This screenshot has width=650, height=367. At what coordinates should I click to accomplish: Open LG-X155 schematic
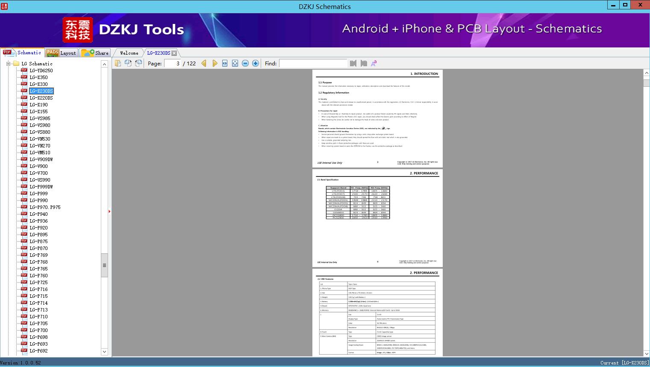(x=38, y=112)
